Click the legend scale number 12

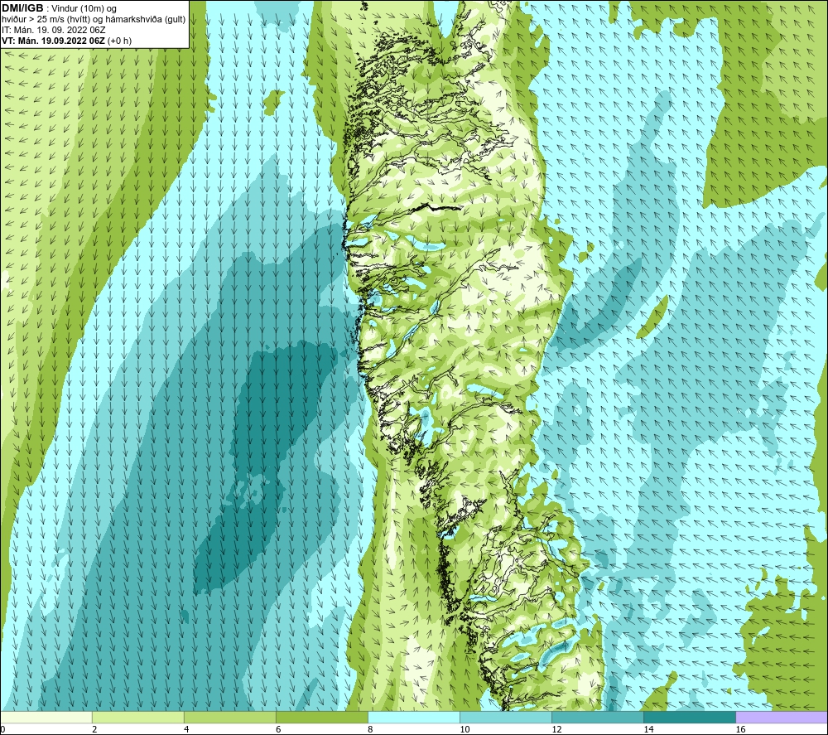(x=556, y=730)
